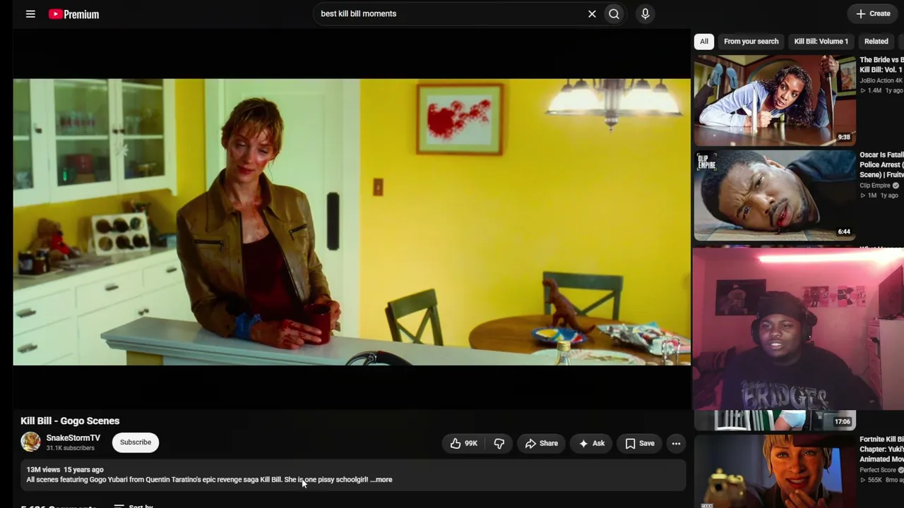Image resolution: width=904 pixels, height=508 pixels.
Task: Select the 'From your search' chip
Action: coord(751,42)
